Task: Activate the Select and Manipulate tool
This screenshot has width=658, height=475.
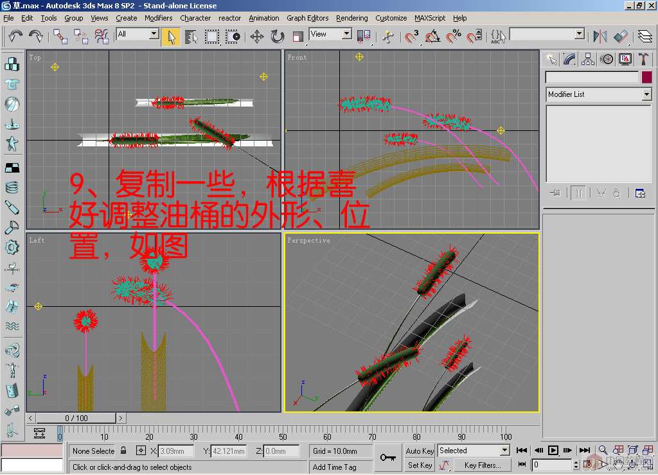Action: (x=388, y=37)
